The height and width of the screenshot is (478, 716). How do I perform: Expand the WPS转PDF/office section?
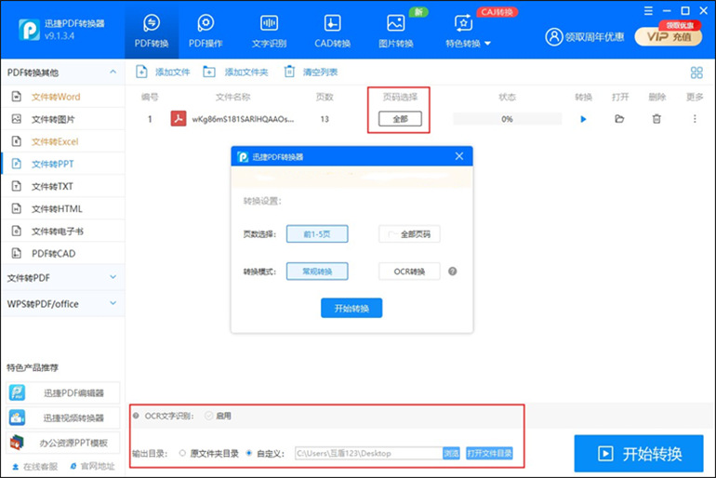point(62,303)
